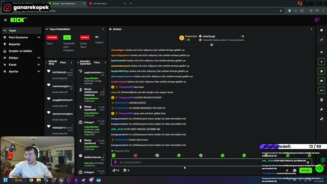Expand Kanal sidebar section
The image size is (327, 184).
tap(21, 65)
